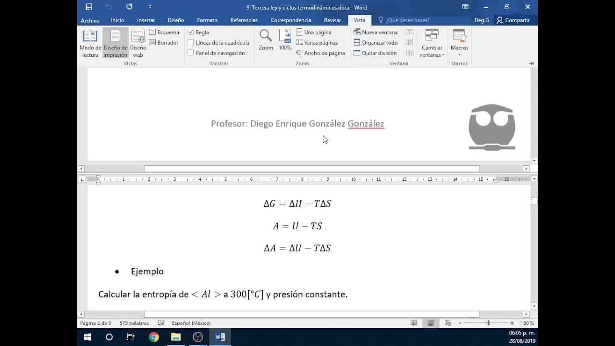
Task: Click the 150 % zoom level
Action: [527, 323]
